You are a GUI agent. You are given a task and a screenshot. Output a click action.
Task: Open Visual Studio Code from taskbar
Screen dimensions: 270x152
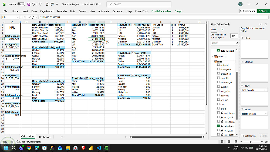point(99,148)
